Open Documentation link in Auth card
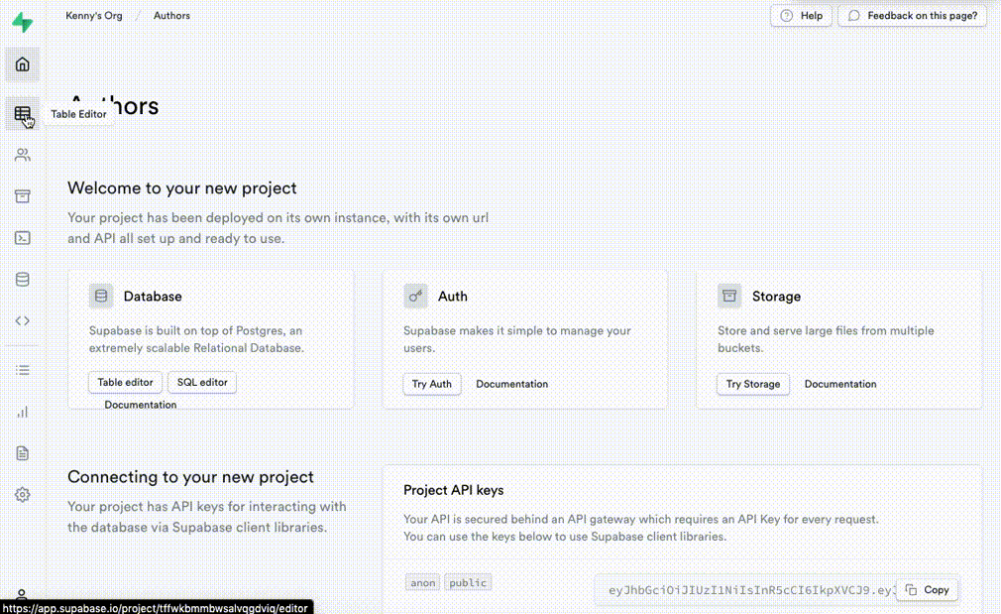Viewport: 1001px width, 614px height. coord(512,384)
